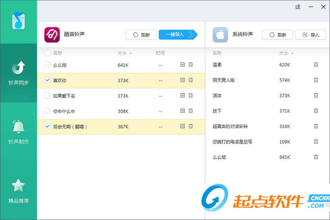
Task: Check the 你牛什么牛 ringtone checkbox
Action: click(48, 111)
